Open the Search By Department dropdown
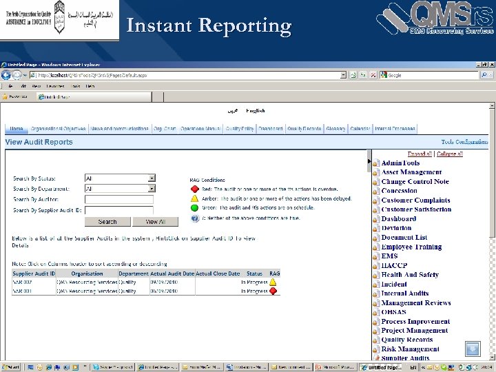Image resolution: width=496 pixels, height=372 pixels. coord(152,189)
